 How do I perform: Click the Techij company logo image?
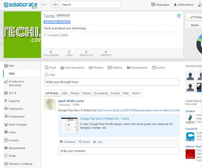click(x=22, y=35)
